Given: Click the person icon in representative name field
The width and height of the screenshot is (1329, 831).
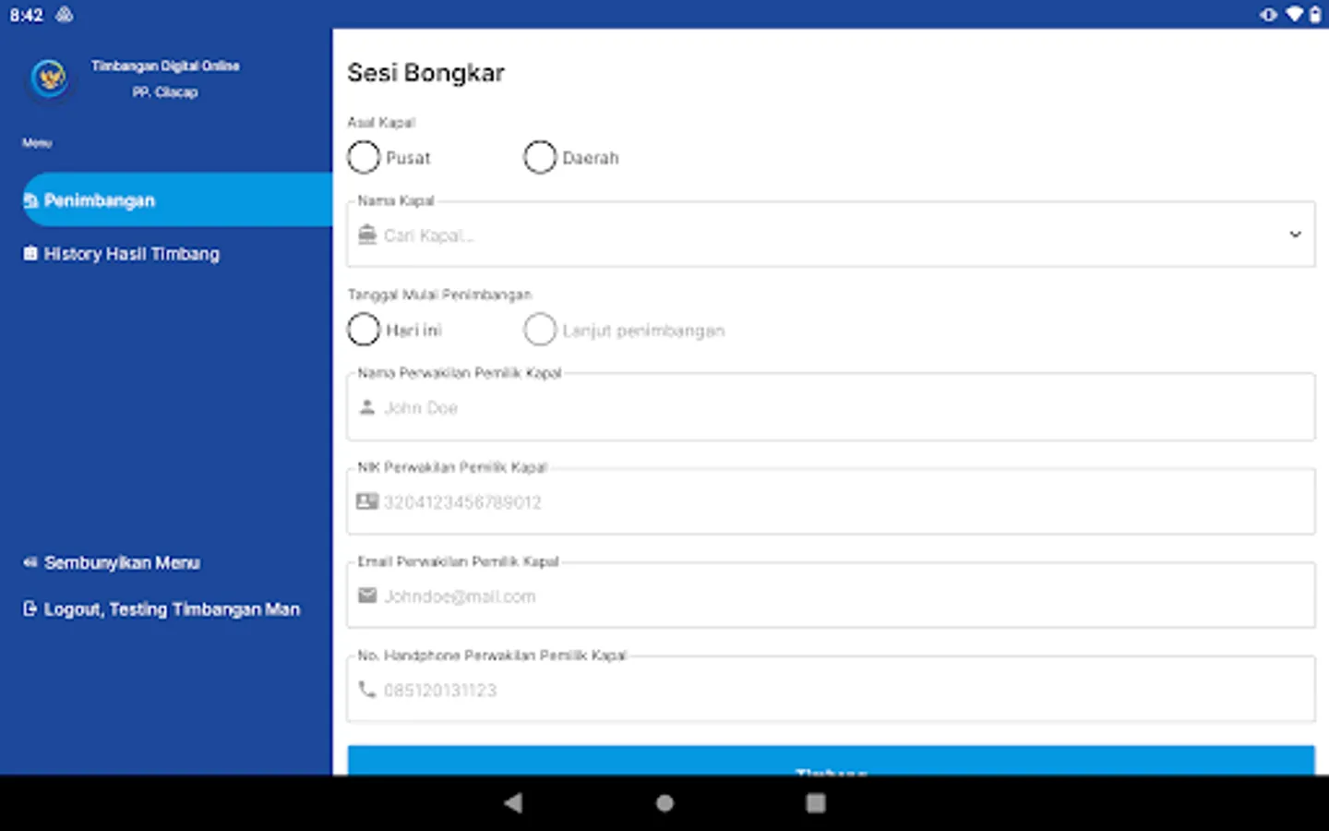Looking at the screenshot, I should tap(367, 407).
